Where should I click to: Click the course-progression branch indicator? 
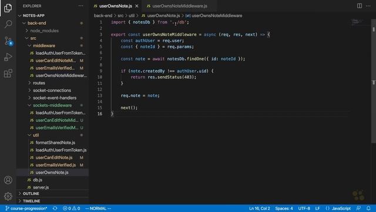coord(26,208)
